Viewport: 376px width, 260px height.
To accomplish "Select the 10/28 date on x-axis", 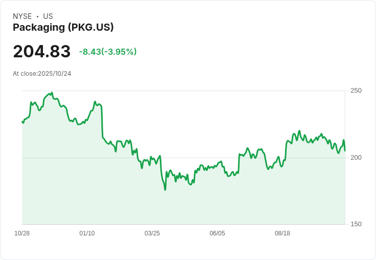I will (x=22, y=233).
